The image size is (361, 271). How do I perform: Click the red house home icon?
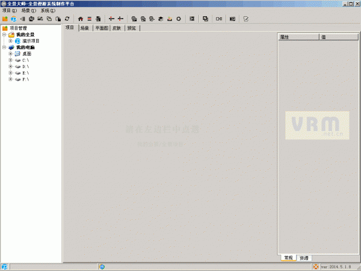coord(81,19)
